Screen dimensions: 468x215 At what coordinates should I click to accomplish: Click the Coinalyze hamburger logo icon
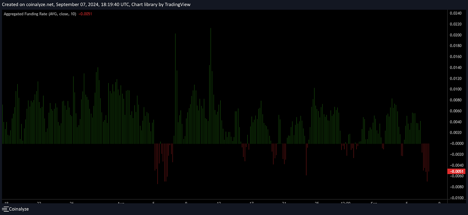tap(5, 209)
